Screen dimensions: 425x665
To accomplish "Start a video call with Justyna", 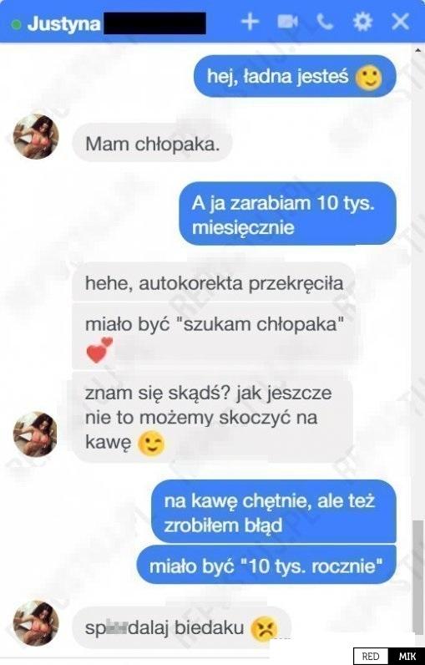I will click(x=287, y=22).
